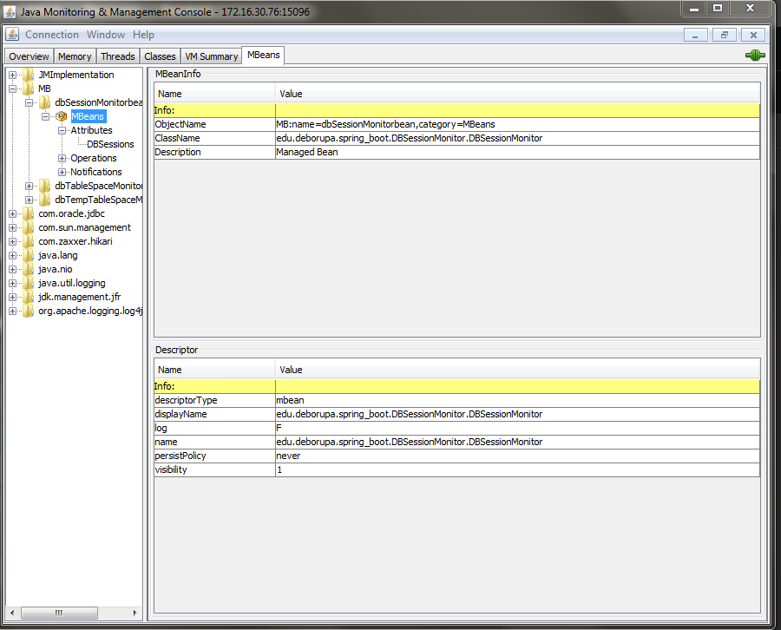Expand the Operations node
781x630 pixels.
[62, 158]
